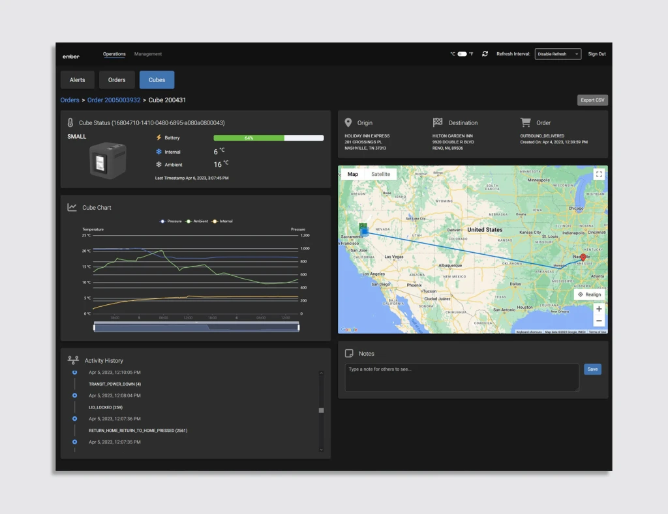Click the map fullscreen icon

(x=599, y=174)
